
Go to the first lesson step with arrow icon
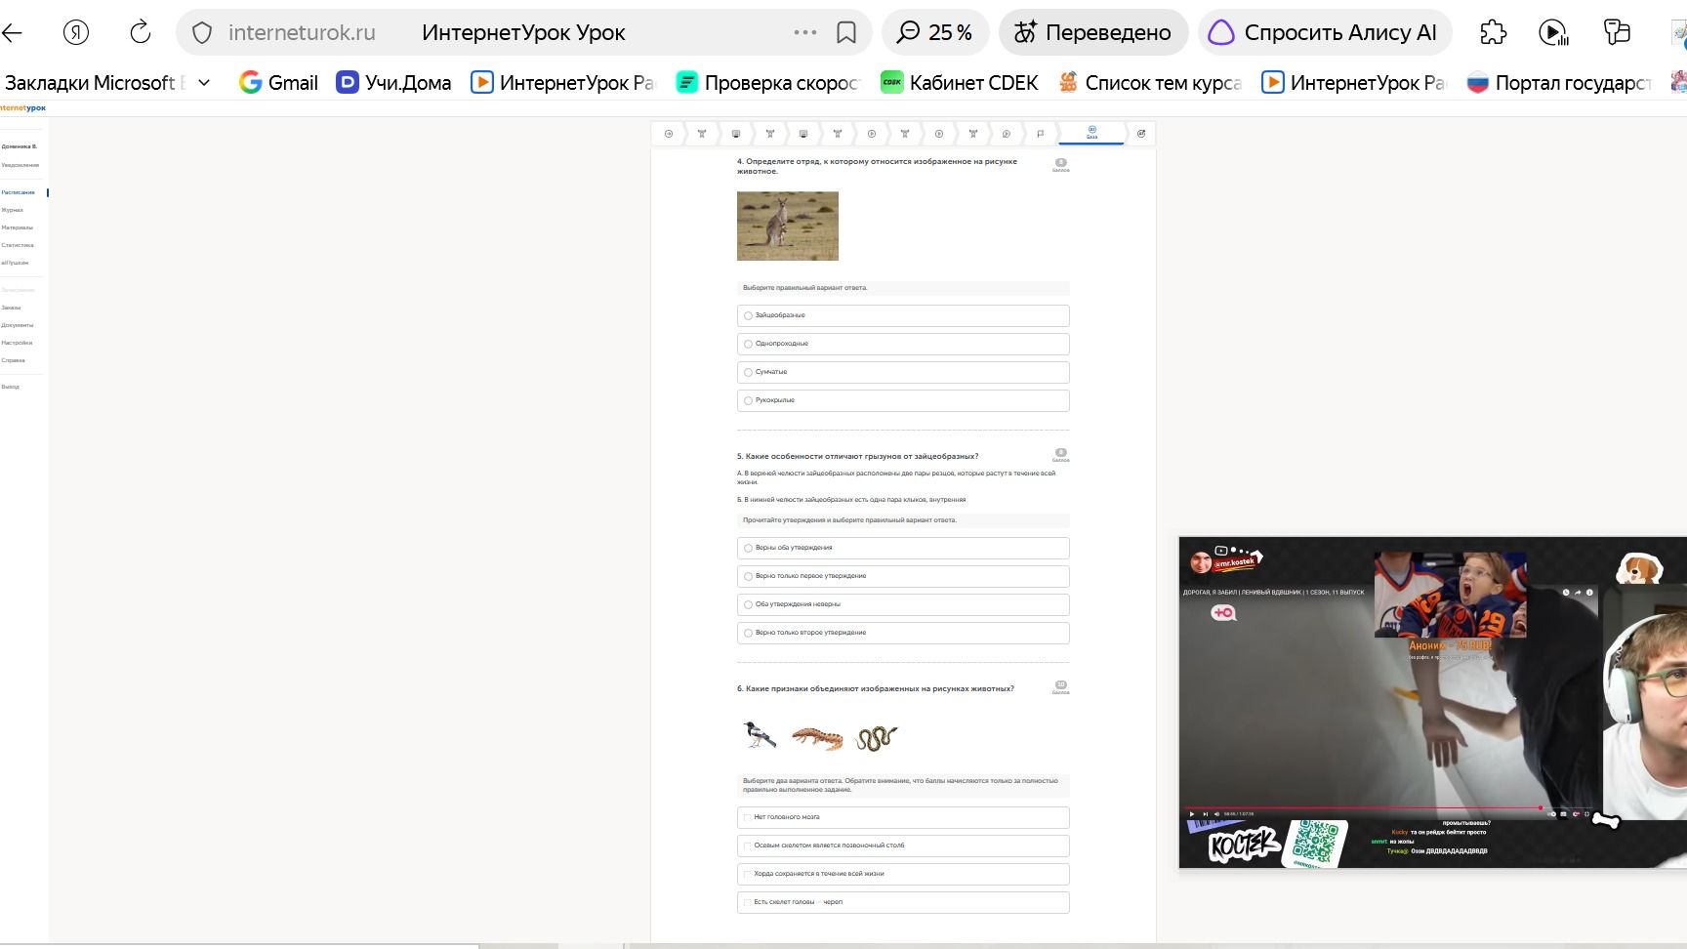[669, 134]
